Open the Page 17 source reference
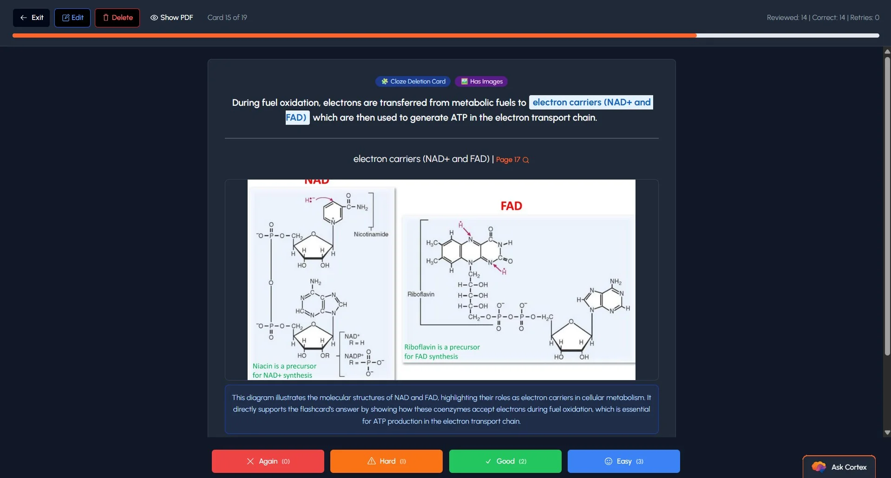The height and width of the screenshot is (478, 891). [x=510, y=160]
